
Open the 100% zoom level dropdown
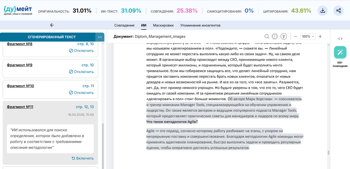tap(308, 36)
